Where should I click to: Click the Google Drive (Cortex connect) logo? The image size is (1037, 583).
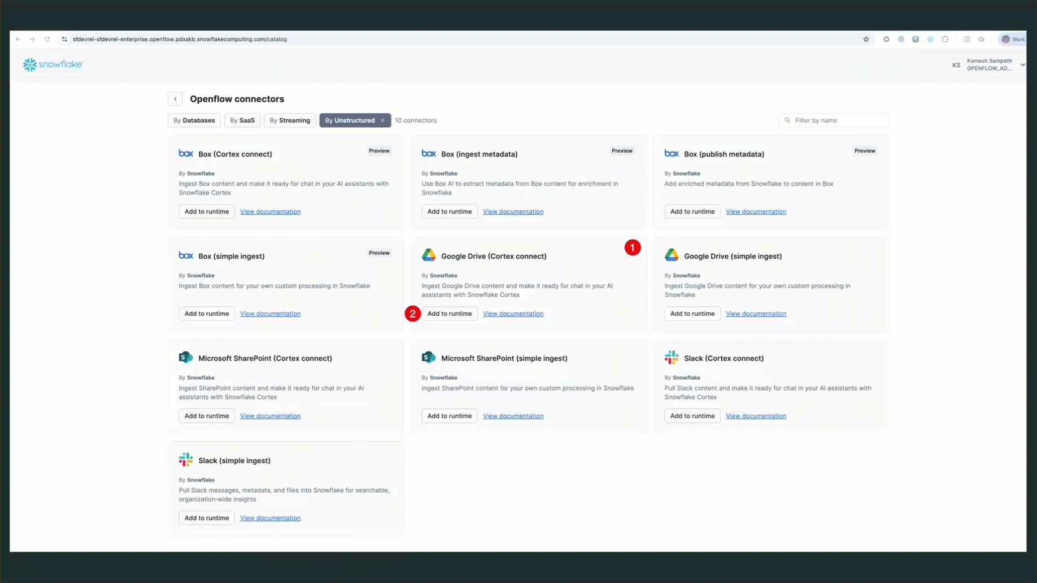pos(429,255)
